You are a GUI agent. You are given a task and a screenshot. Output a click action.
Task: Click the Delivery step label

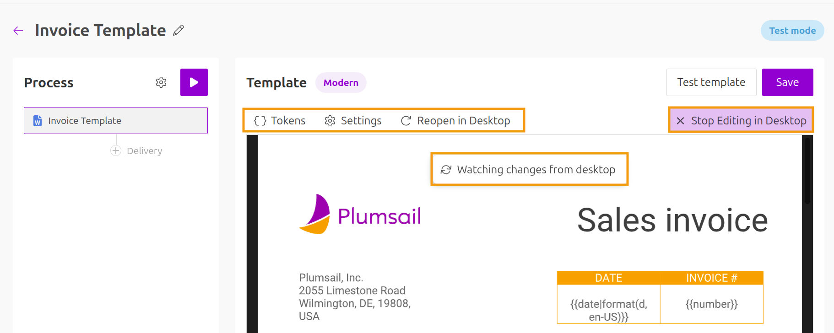pyautogui.click(x=144, y=151)
